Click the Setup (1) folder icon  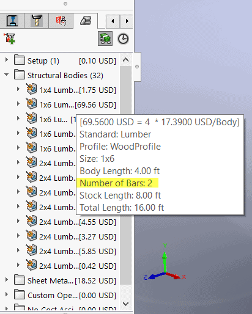coord(20,60)
